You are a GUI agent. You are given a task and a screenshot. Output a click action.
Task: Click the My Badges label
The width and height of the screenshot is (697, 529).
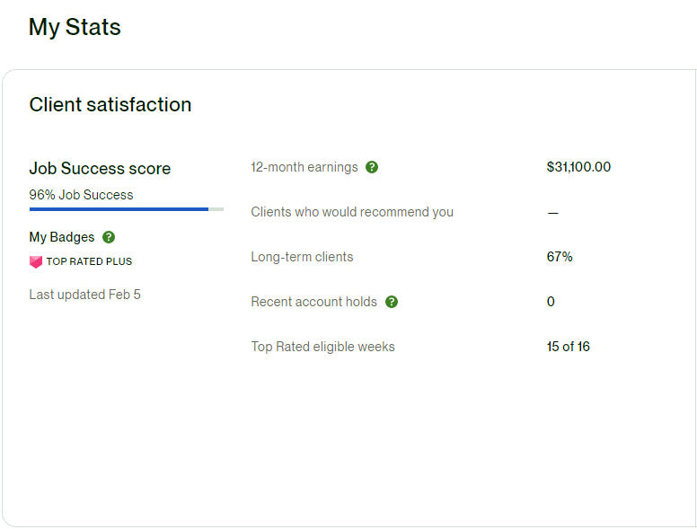pyautogui.click(x=61, y=237)
